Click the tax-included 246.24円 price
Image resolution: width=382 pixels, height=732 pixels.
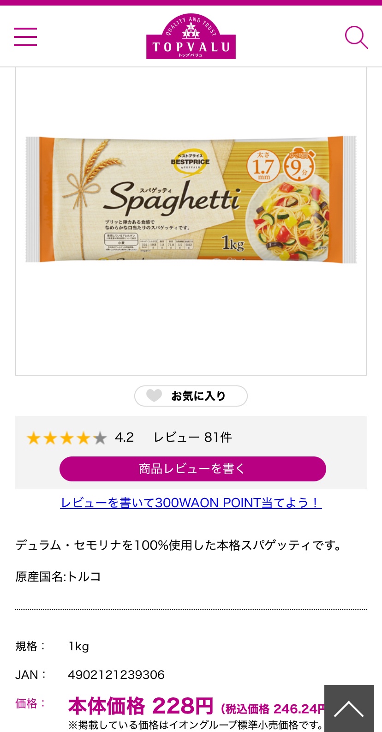(272, 708)
